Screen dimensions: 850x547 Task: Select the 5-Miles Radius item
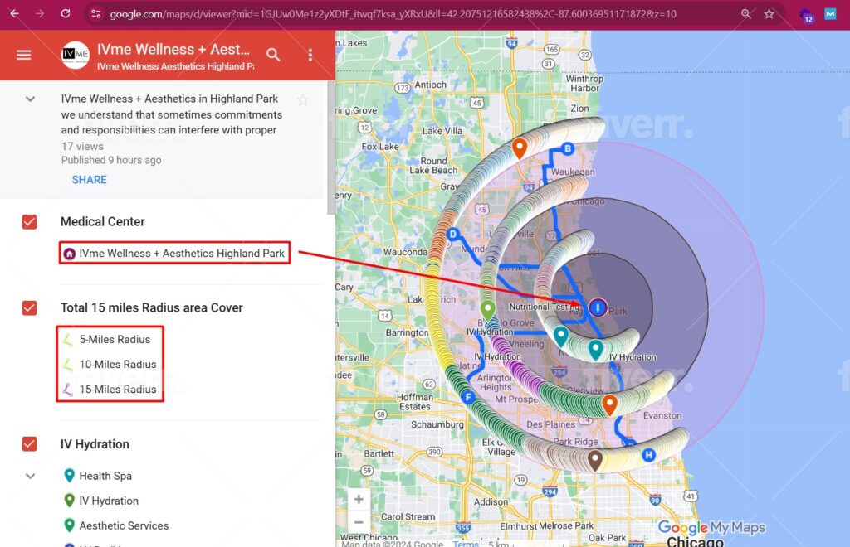coord(115,340)
